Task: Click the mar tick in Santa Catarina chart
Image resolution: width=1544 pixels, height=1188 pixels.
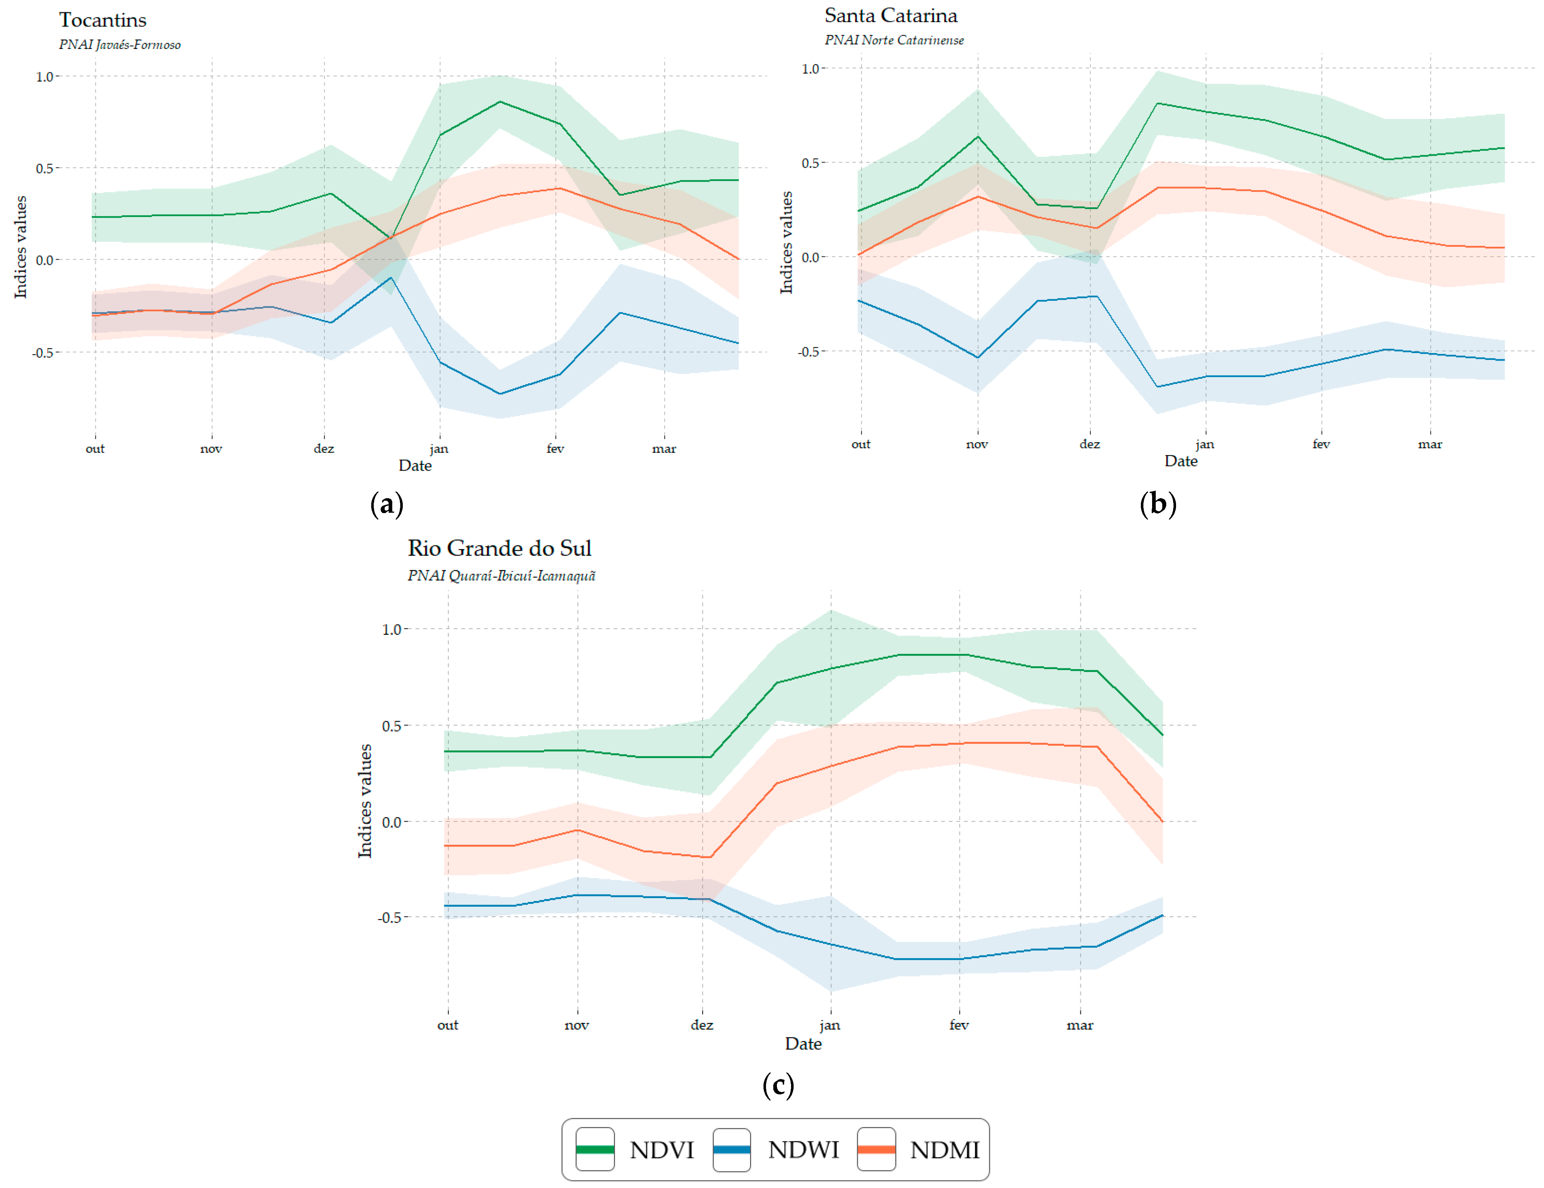Action: click(x=1429, y=444)
